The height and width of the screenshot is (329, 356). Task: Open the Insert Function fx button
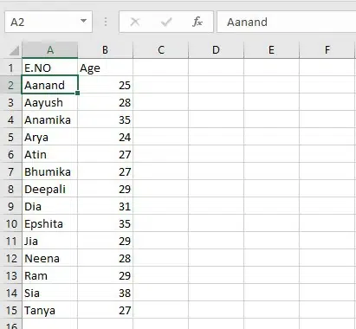tap(197, 22)
